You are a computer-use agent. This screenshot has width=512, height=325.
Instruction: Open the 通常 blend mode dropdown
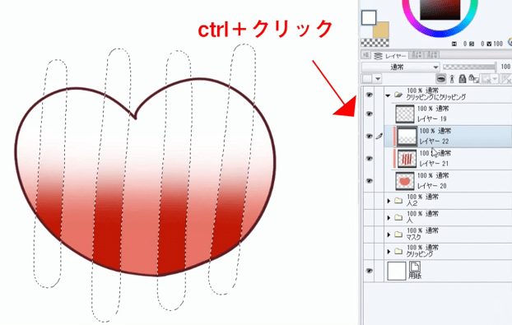401,67
